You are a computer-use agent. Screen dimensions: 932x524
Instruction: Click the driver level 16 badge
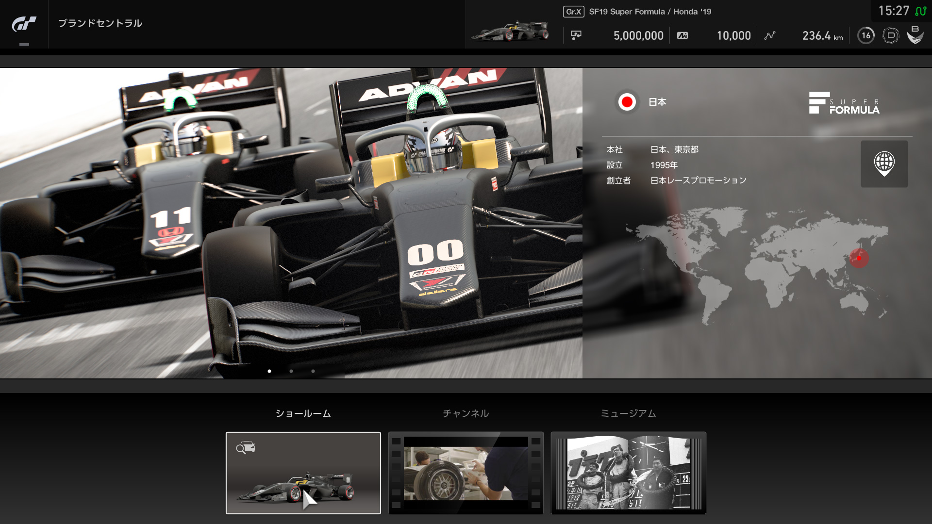(866, 35)
